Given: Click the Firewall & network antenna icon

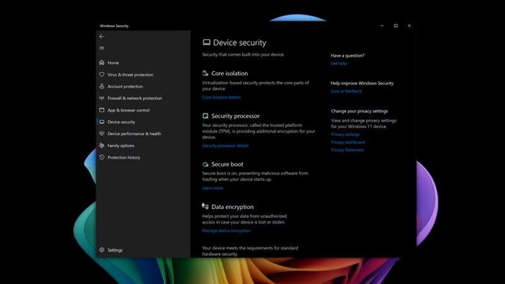Looking at the screenshot, I should [102, 98].
